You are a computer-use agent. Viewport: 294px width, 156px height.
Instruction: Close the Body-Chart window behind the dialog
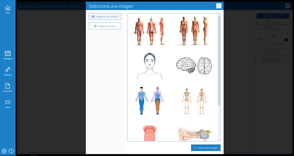[288, 6]
